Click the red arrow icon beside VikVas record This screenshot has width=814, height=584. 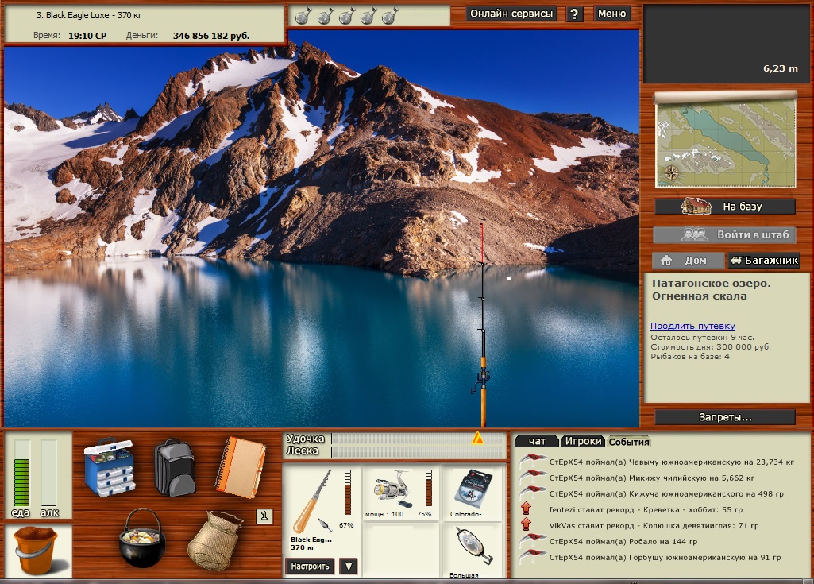(526, 524)
